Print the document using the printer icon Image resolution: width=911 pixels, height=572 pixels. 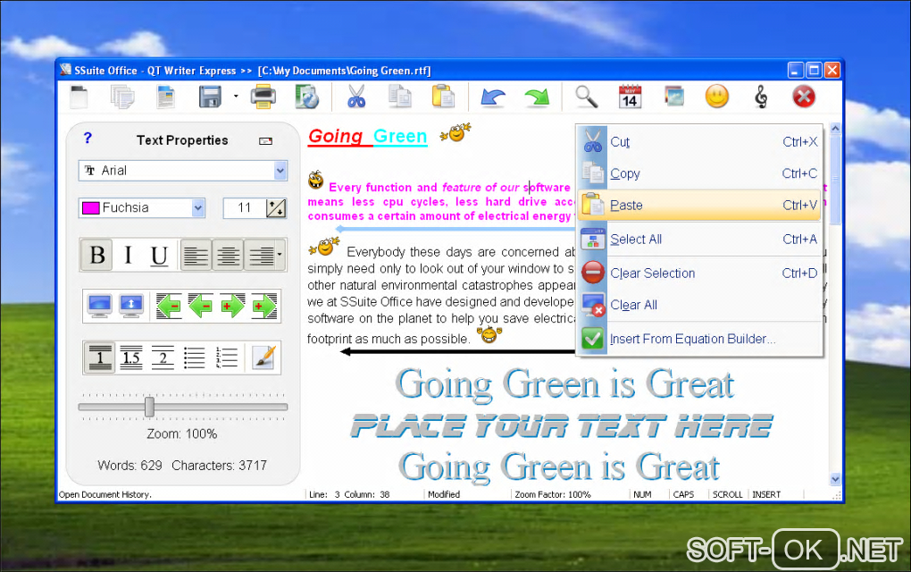point(263,97)
